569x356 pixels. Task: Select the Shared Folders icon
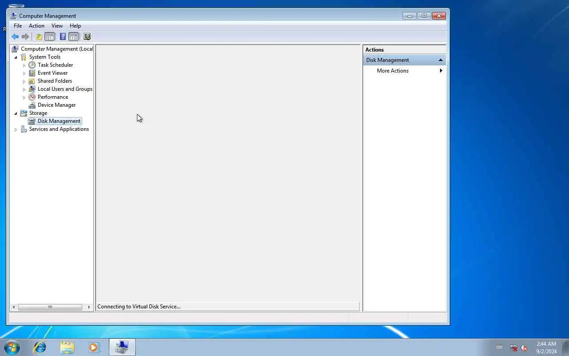click(x=32, y=81)
